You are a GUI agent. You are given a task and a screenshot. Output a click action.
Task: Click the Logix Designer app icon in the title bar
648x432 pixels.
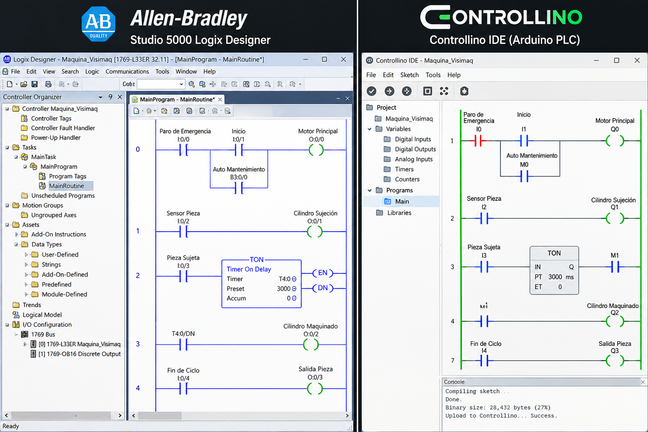click(x=7, y=59)
